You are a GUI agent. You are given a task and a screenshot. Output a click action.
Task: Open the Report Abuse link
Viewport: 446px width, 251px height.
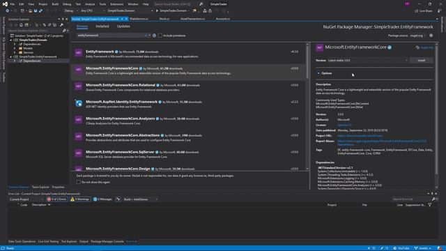[382, 142]
